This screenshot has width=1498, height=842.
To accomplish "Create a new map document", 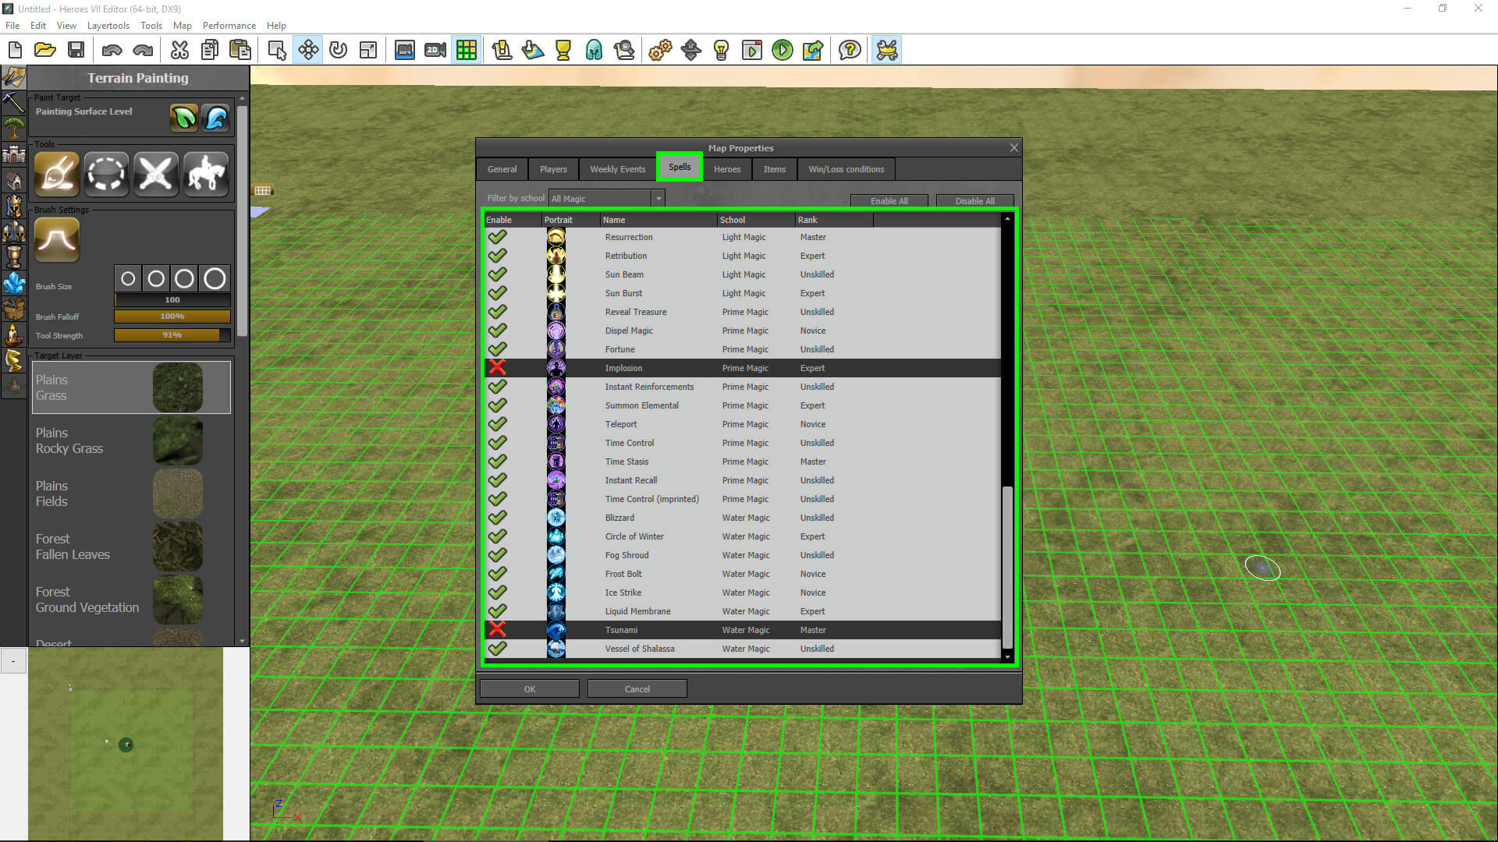I will tap(15, 51).
